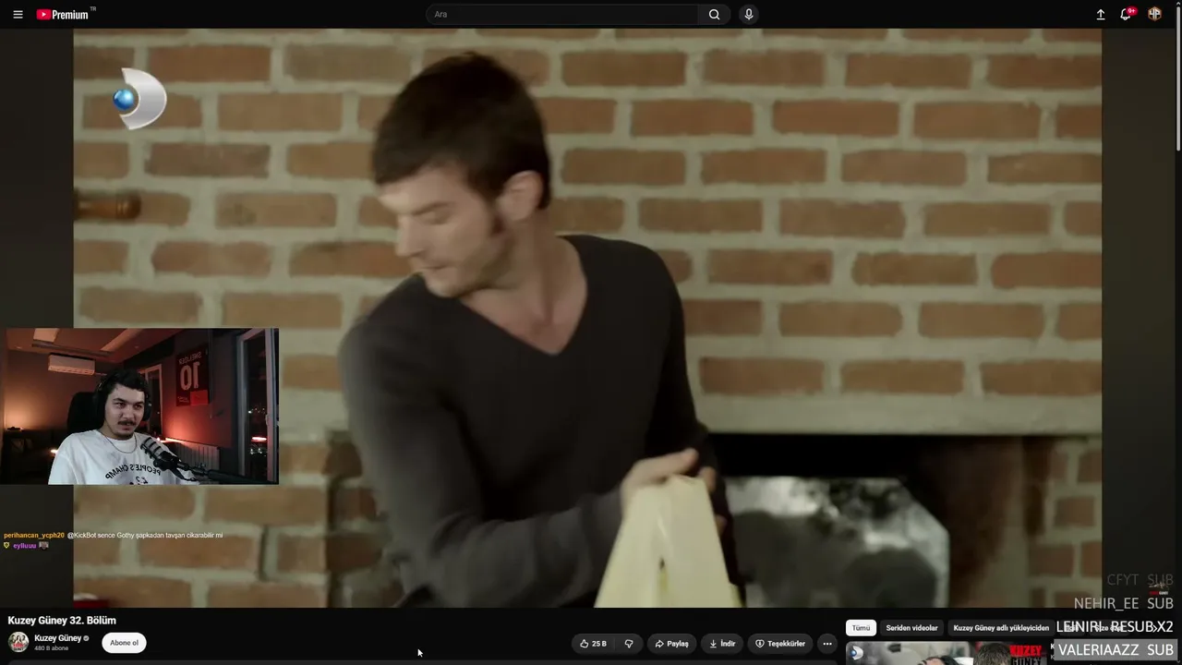Screen dimensions: 1182x665
Task: Subscribe with 'Abone ol' button
Action: (124, 643)
